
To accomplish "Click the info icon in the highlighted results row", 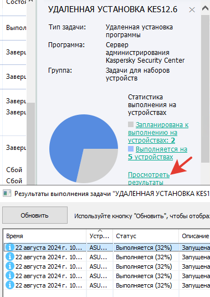I will pos(10,248).
